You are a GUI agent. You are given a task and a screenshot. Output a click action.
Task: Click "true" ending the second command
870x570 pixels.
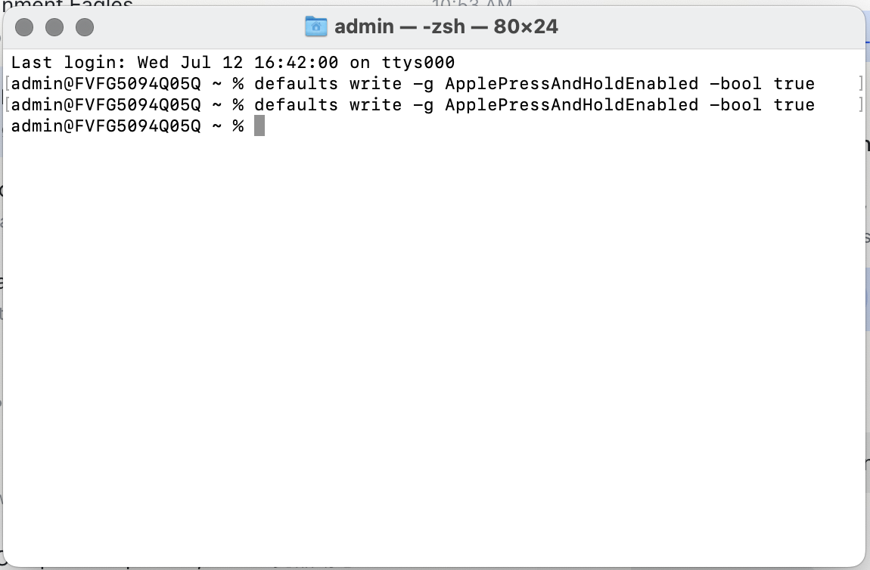794,104
